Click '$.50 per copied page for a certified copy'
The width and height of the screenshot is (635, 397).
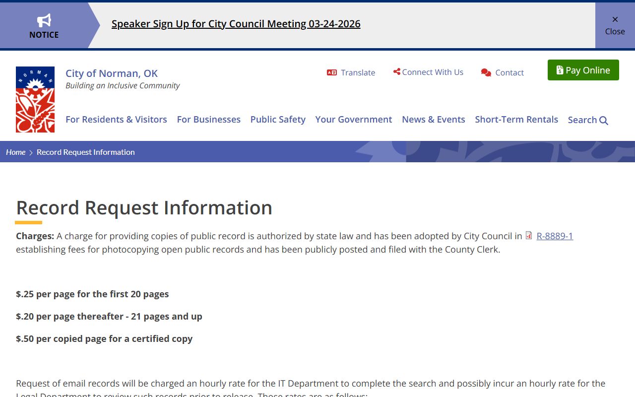pos(104,339)
